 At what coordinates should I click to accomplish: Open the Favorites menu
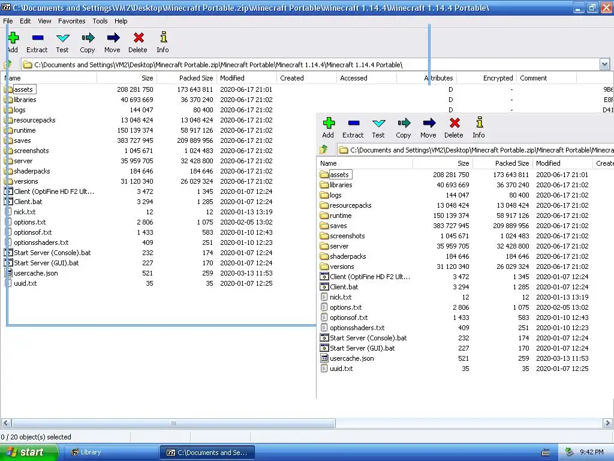tap(72, 21)
